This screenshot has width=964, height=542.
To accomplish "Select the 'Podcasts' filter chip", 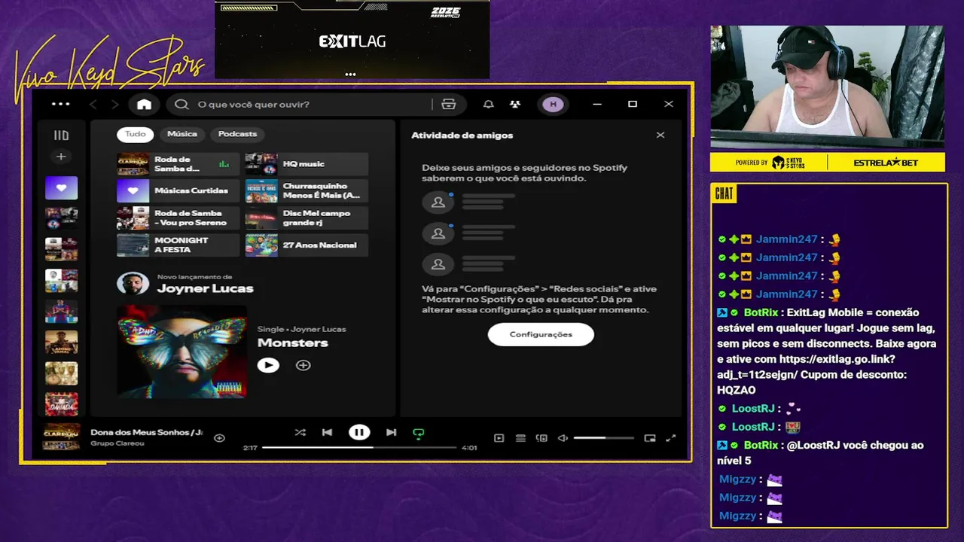I will (237, 134).
